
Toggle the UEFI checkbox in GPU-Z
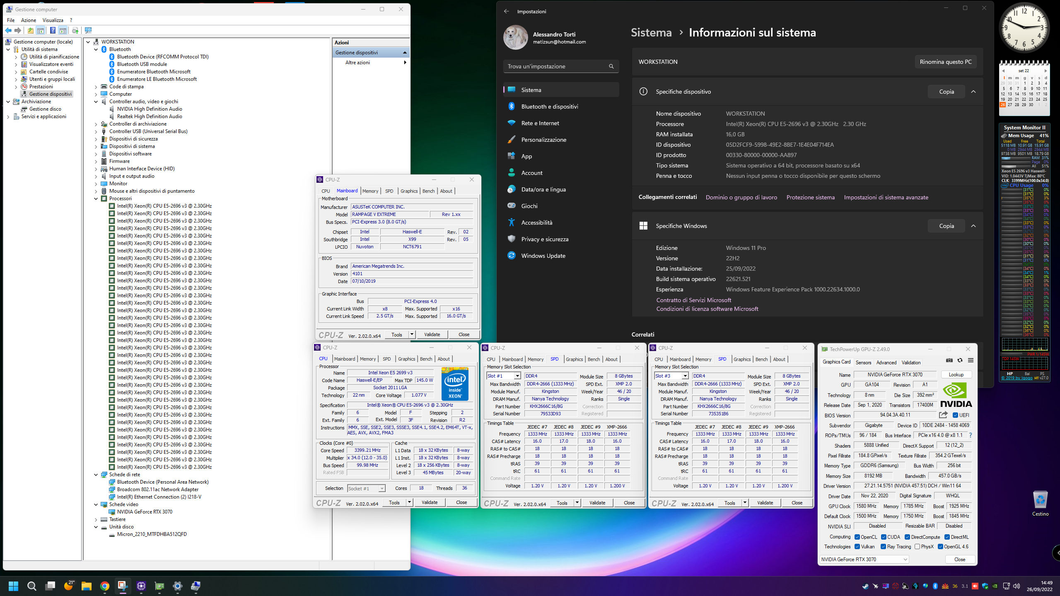pyautogui.click(x=955, y=415)
